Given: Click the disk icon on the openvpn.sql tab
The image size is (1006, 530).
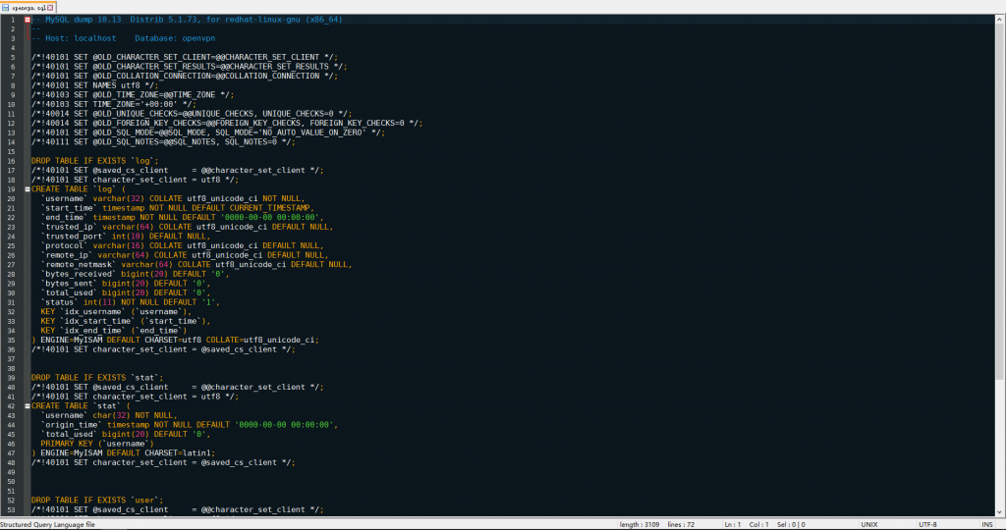Looking at the screenshot, I should click(x=7, y=6).
